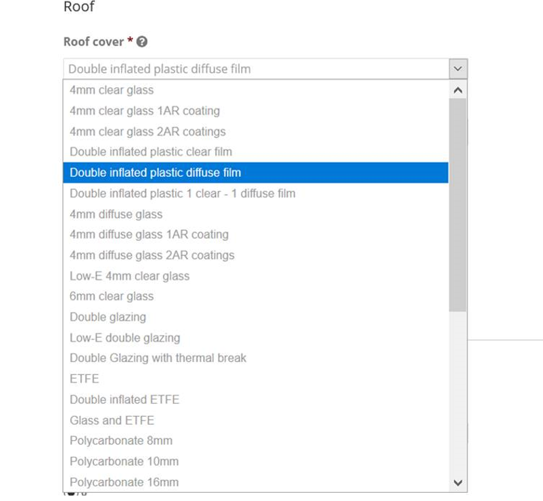The image size is (543, 501).
Task: Pick Double inflated plastic 1 clear - 1 diffuse film
Action: [x=255, y=193]
